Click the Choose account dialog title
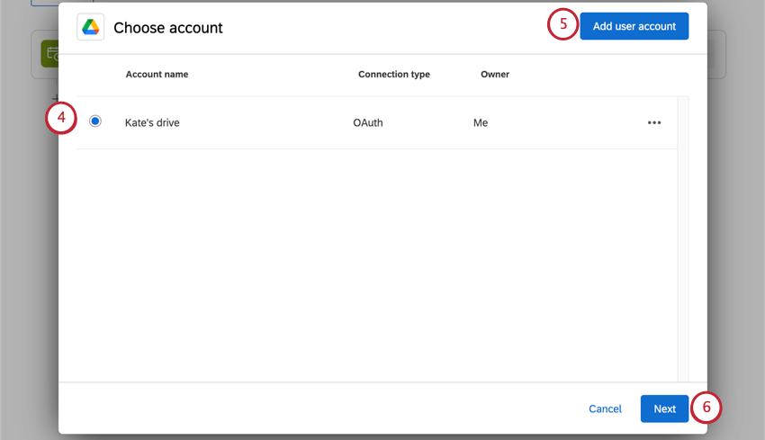Viewport: 765px width, 440px height. pos(168,28)
